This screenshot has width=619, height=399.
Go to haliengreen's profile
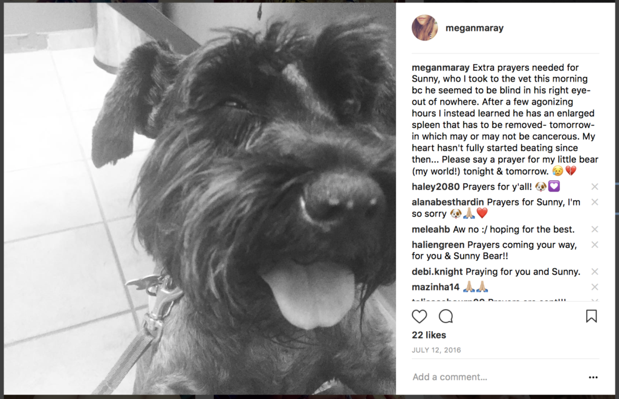click(438, 245)
